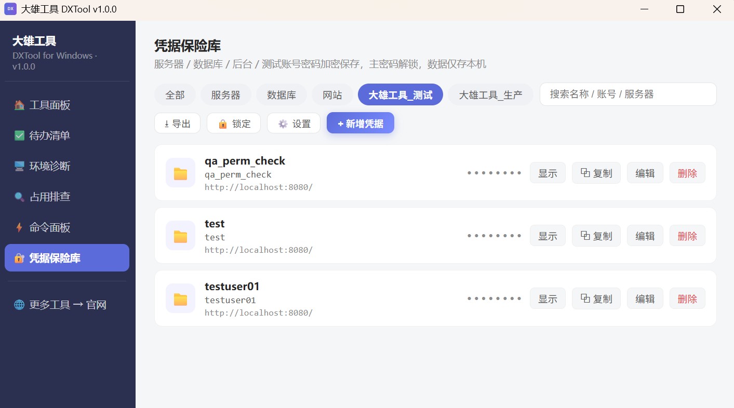Switch to the 网站 filter tab

[332, 95]
